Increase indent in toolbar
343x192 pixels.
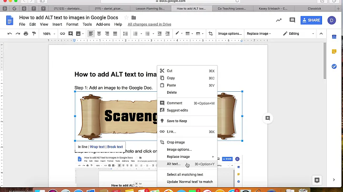point(168,34)
